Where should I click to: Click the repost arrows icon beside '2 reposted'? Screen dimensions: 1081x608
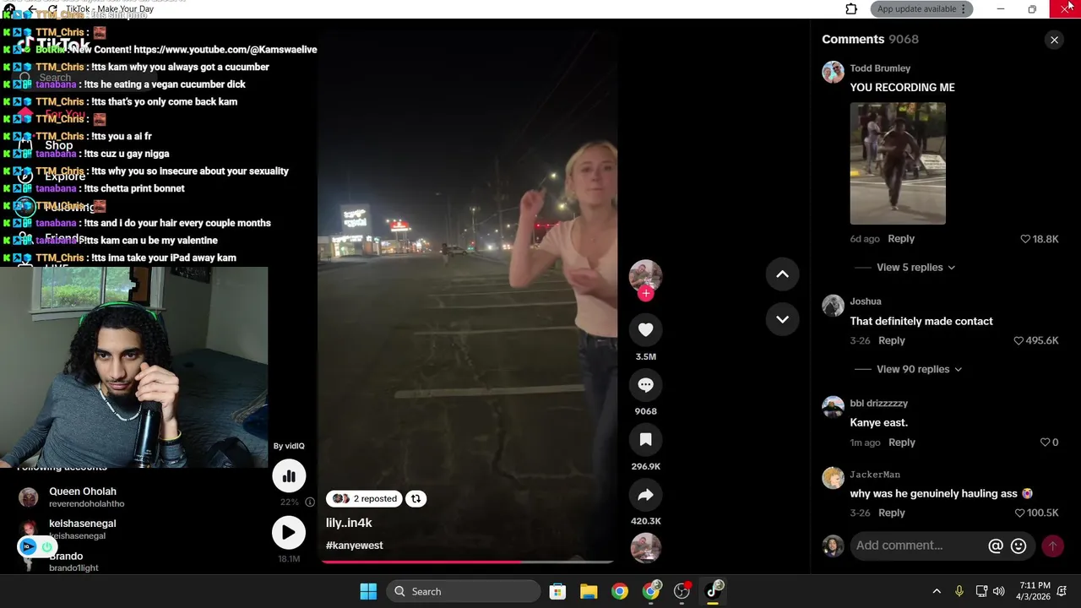point(416,498)
